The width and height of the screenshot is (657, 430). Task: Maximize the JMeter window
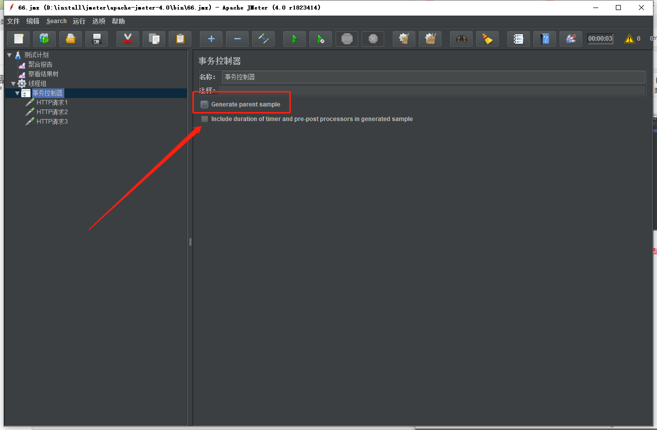618,8
